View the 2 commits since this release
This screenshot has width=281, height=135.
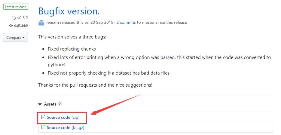pos(126,23)
